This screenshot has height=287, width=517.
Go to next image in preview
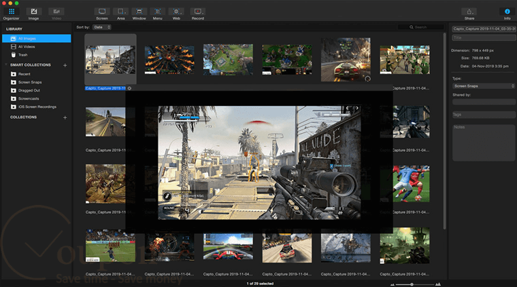pyautogui.click(x=357, y=108)
